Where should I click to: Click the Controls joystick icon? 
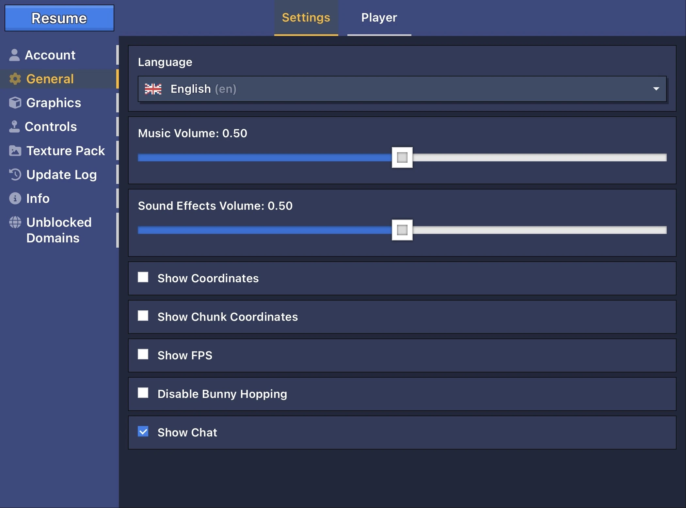tap(14, 126)
